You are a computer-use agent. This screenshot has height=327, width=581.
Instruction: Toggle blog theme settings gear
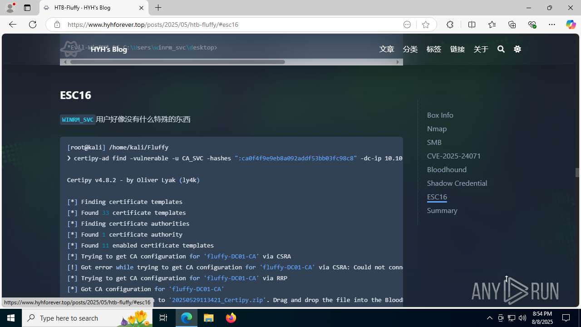[x=517, y=49]
